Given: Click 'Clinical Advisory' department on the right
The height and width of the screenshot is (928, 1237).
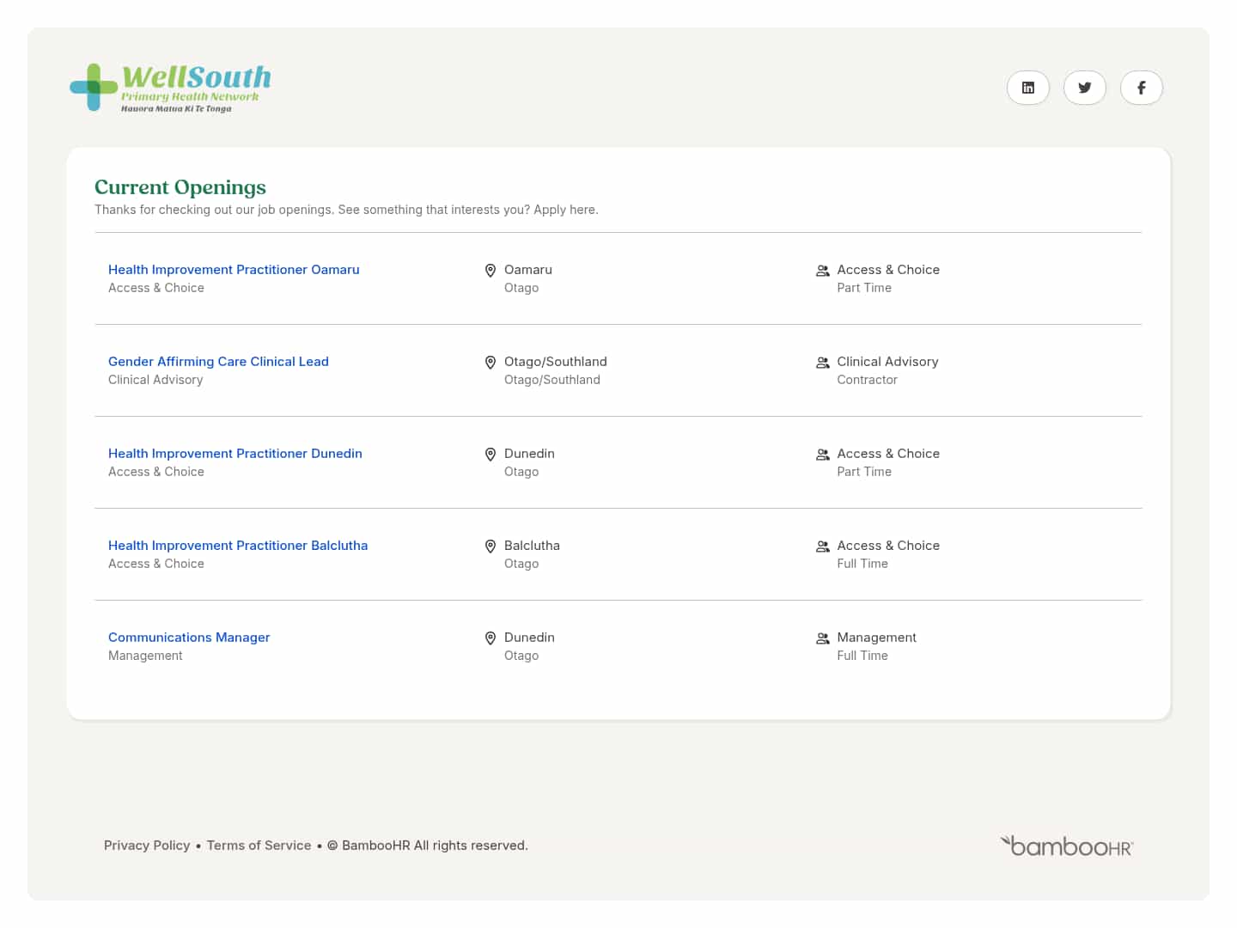Looking at the screenshot, I should 887,362.
